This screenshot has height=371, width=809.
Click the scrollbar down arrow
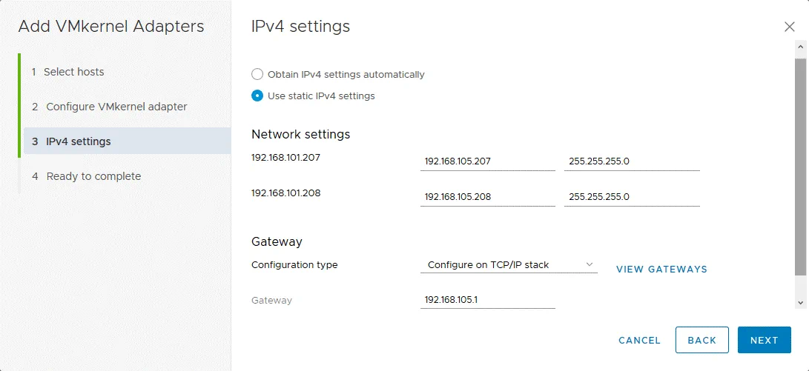coord(801,302)
